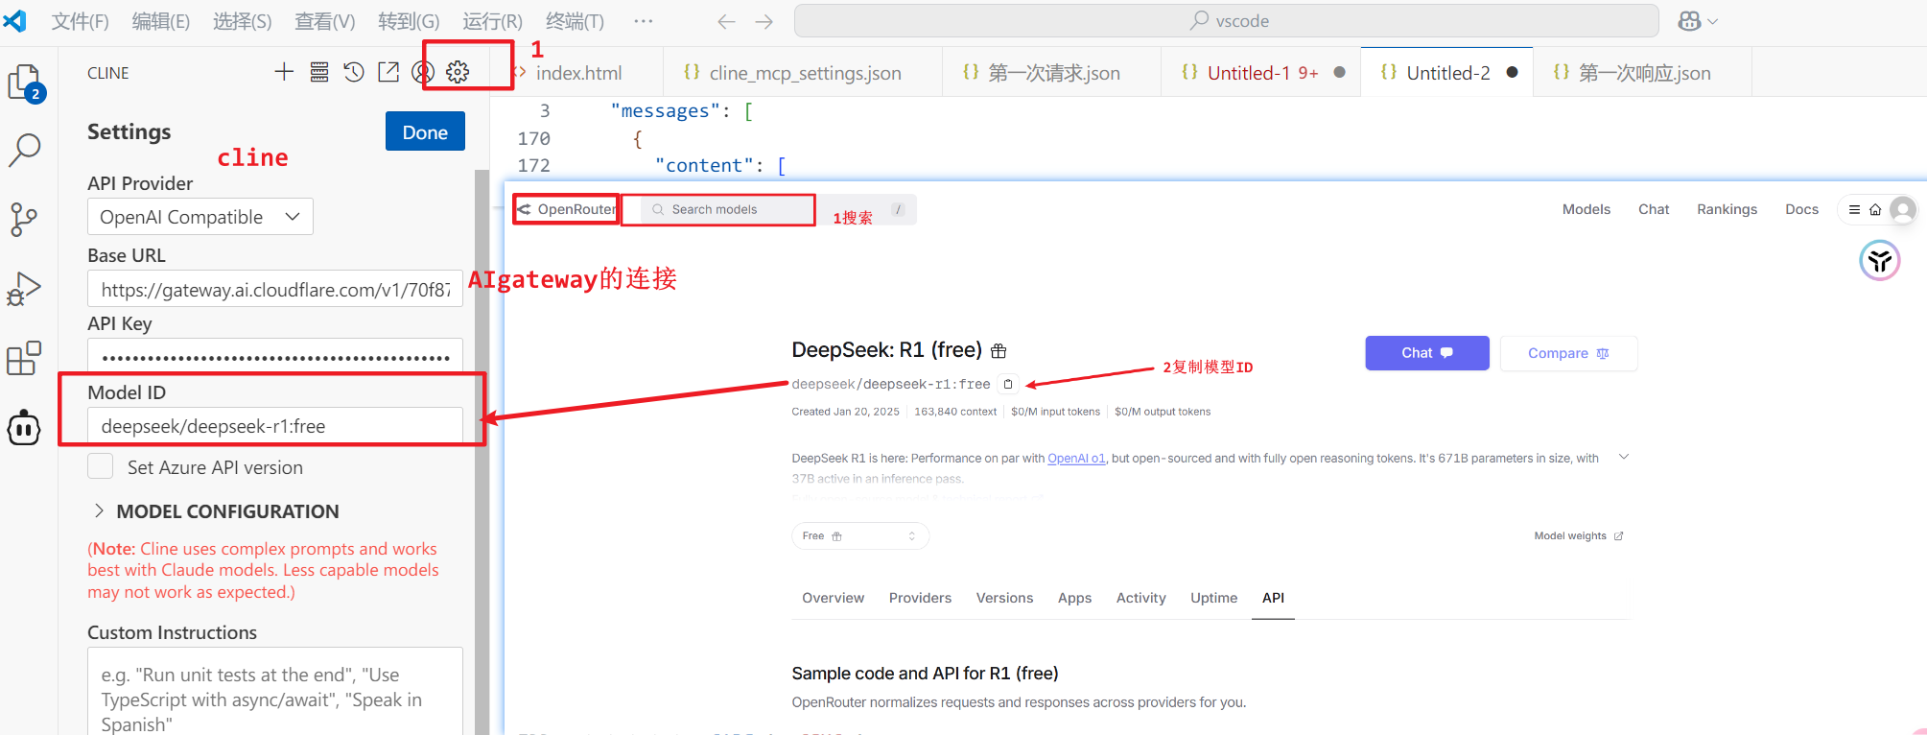The image size is (1927, 735).
Task: Click the Base URL input field
Action: coord(275,289)
